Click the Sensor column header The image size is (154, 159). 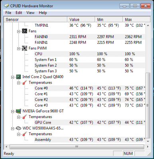36,19
